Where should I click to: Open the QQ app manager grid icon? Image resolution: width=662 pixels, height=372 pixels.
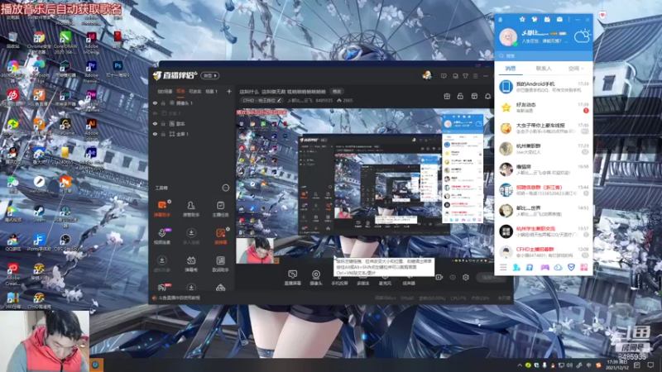tap(584, 267)
